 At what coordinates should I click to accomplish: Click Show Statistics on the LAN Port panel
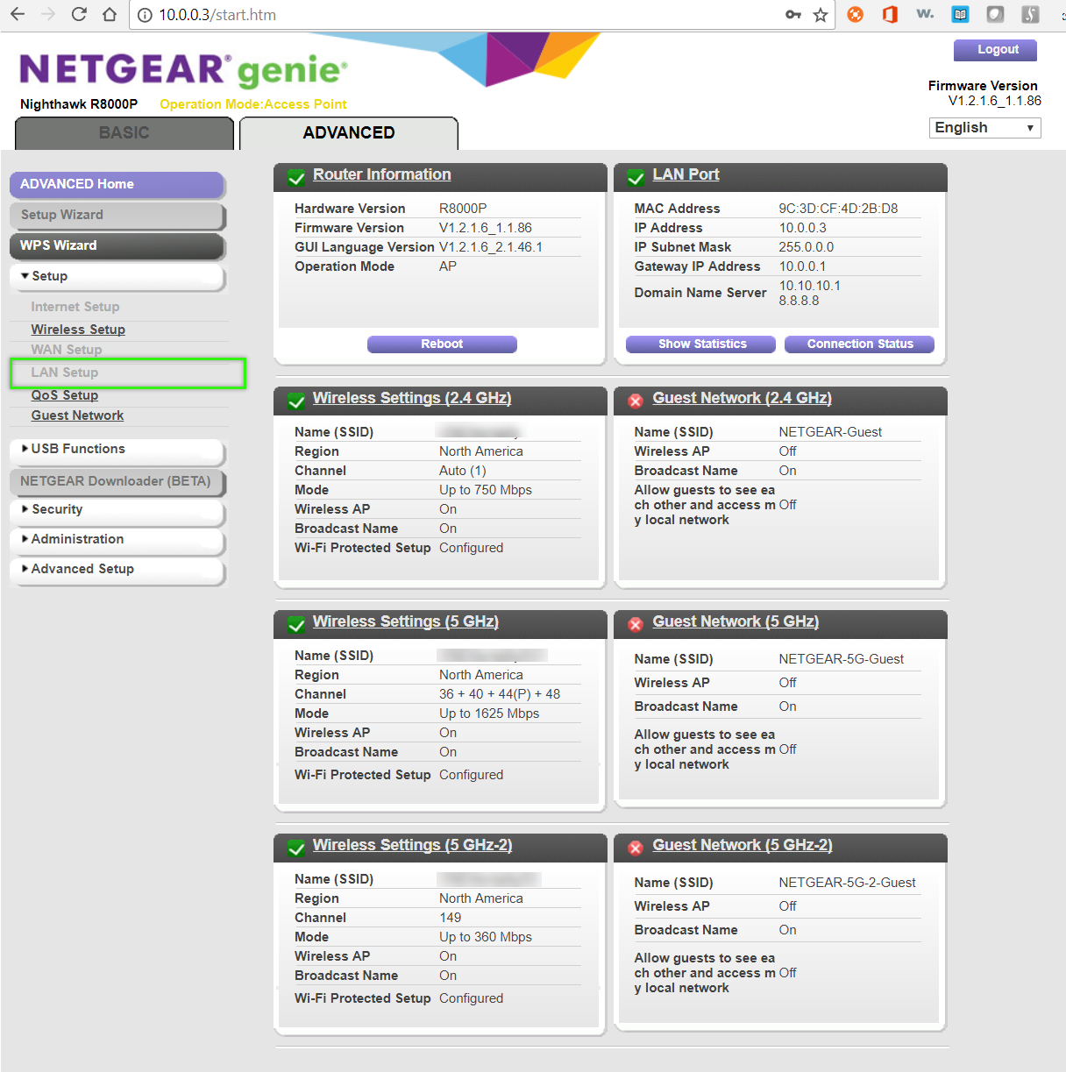pyautogui.click(x=700, y=344)
